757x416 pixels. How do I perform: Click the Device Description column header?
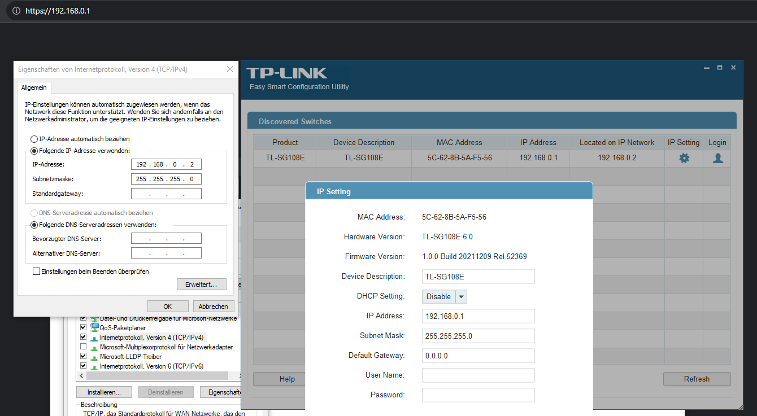364,142
